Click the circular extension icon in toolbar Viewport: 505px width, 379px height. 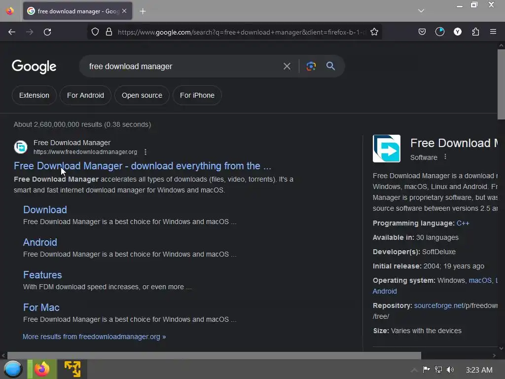point(439,32)
